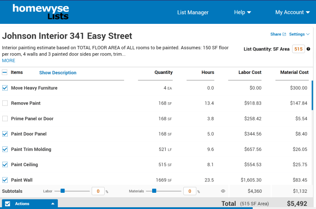Viewport: 316px width, 209px height.
Task: Click the $4,360 labor subtotal
Action: [x=255, y=191]
